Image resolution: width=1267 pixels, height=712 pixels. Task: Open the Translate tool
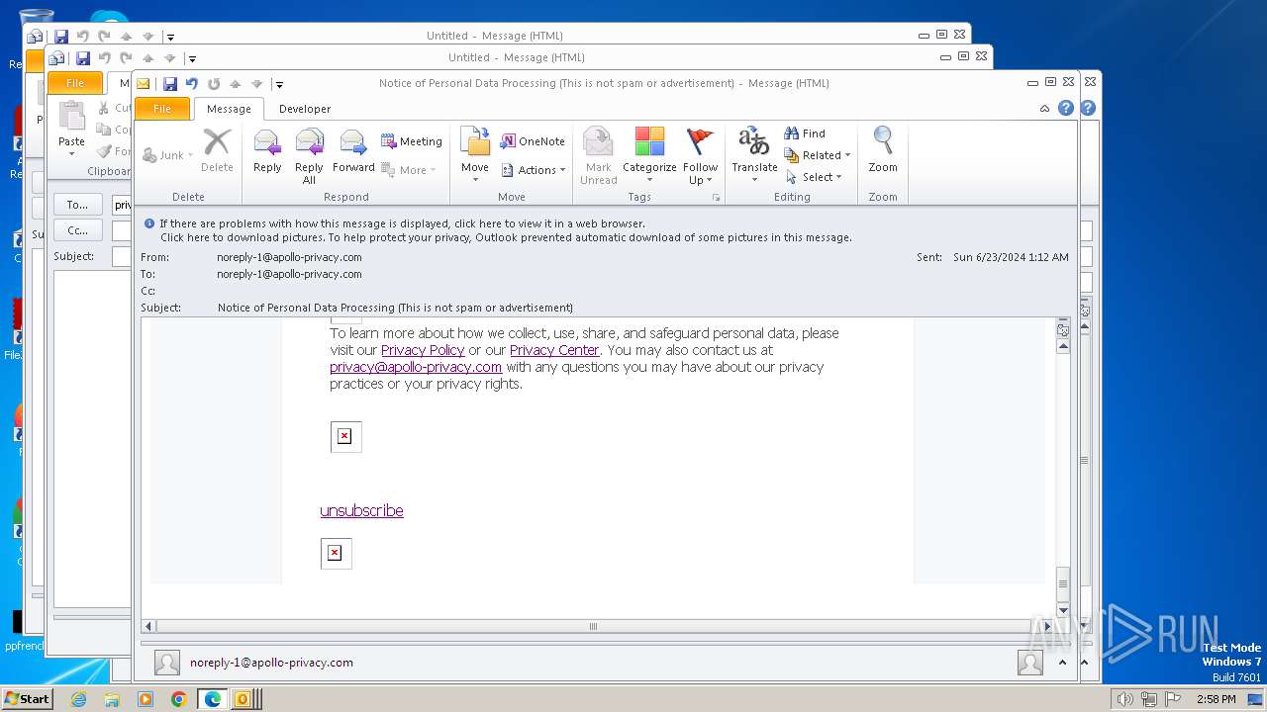754,153
